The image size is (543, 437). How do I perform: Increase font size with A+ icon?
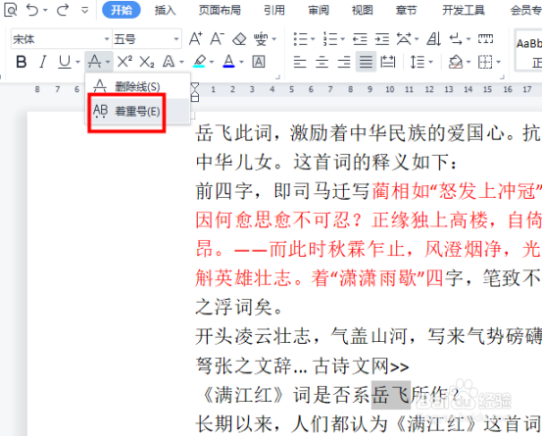coord(196,39)
